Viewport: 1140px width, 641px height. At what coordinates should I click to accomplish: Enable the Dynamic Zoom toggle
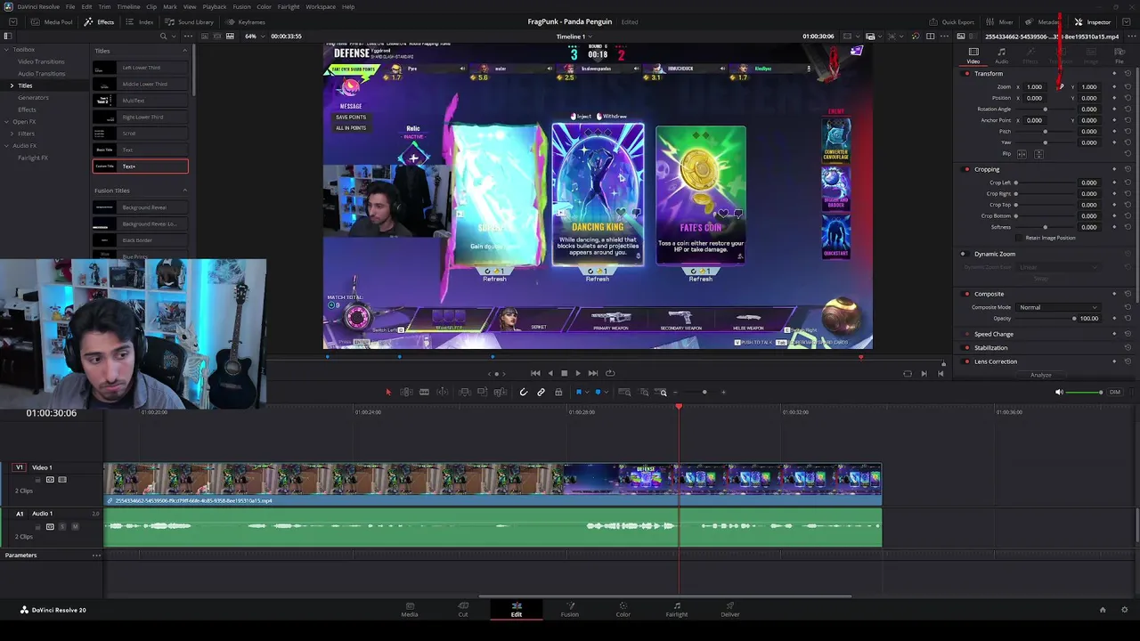click(x=963, y=254)
